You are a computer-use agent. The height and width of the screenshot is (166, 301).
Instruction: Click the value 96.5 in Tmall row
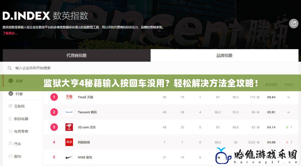point(236,97)
